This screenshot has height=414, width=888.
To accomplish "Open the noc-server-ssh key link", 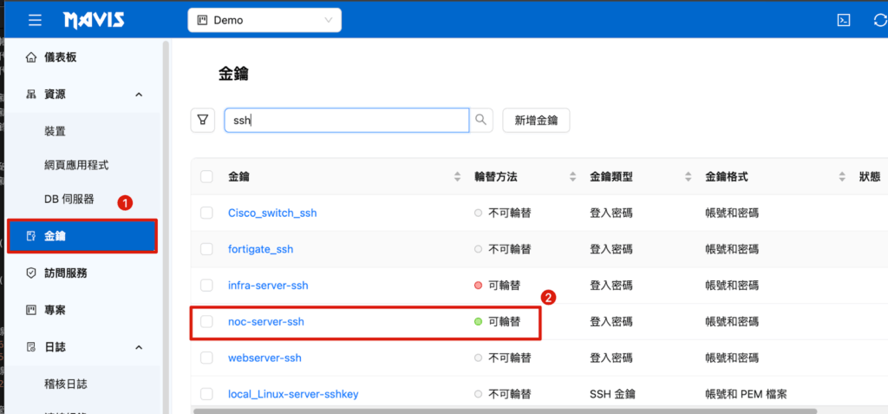I will 266,321.
